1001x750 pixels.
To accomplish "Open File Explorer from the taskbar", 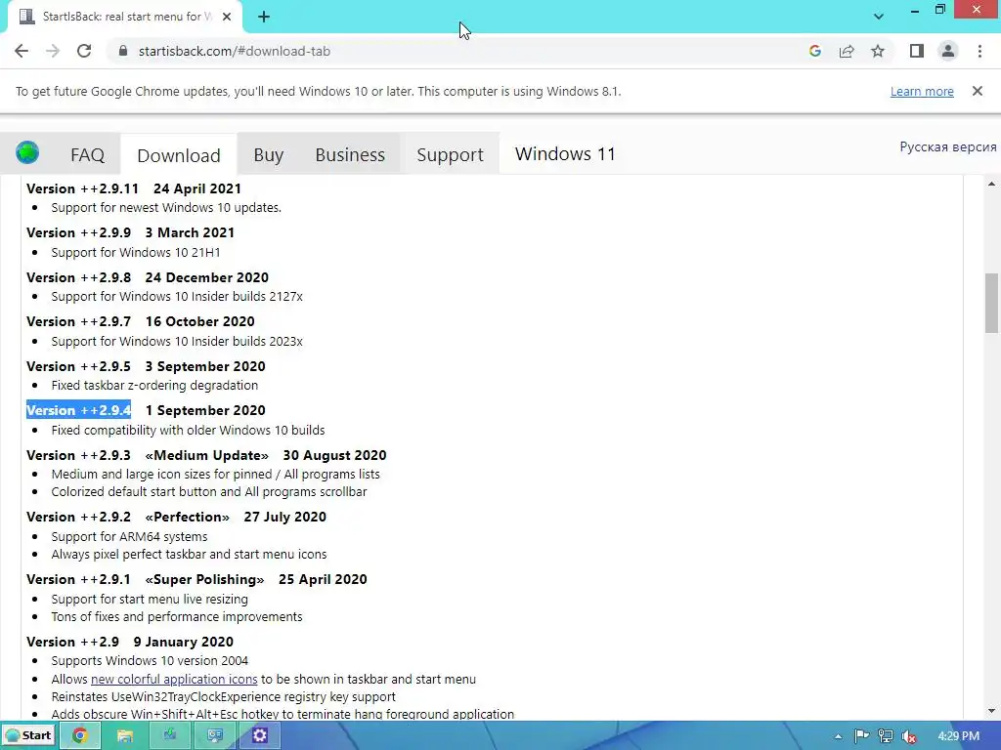I will click(124, 735).
